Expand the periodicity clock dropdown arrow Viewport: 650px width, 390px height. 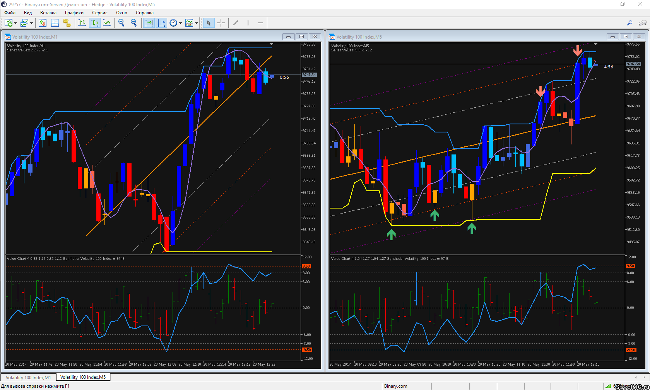pos(180,23)
